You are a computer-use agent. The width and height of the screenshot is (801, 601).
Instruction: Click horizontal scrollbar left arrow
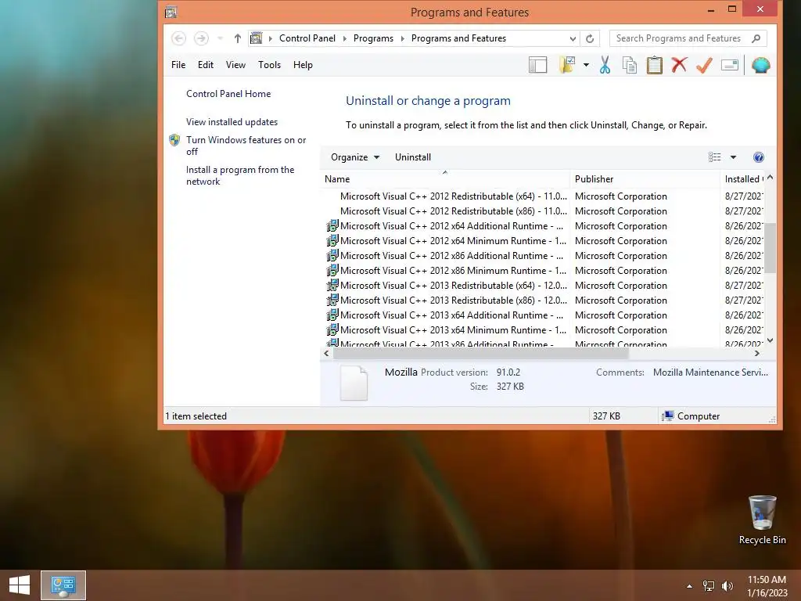click(x=326, y=353)
